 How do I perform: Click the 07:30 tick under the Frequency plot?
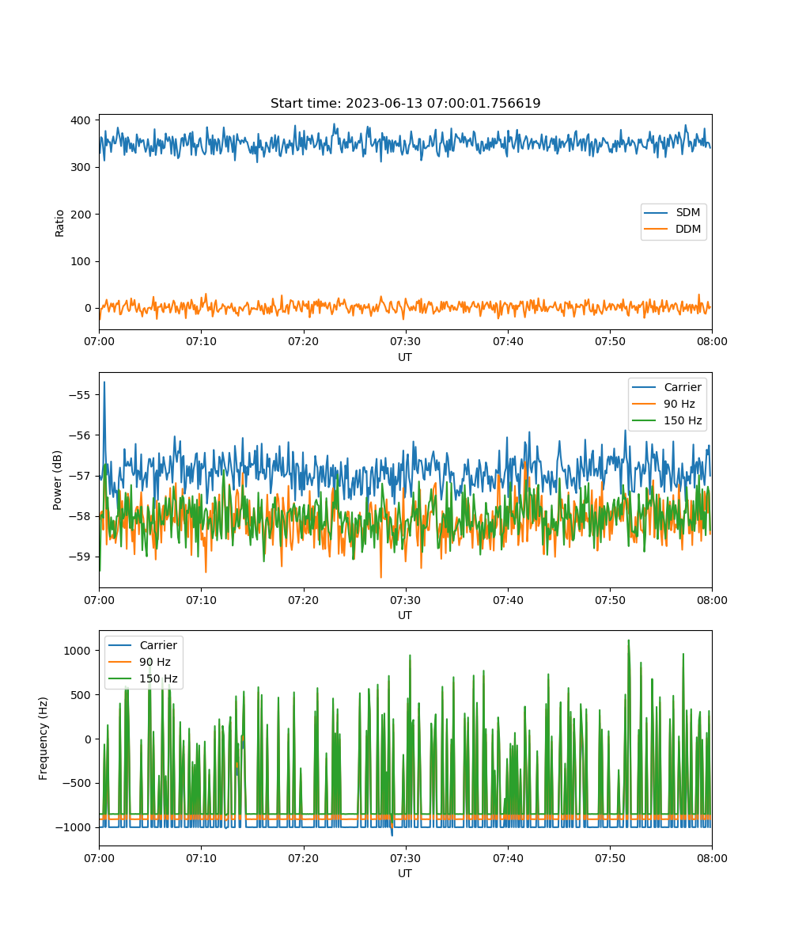[405, 857]
